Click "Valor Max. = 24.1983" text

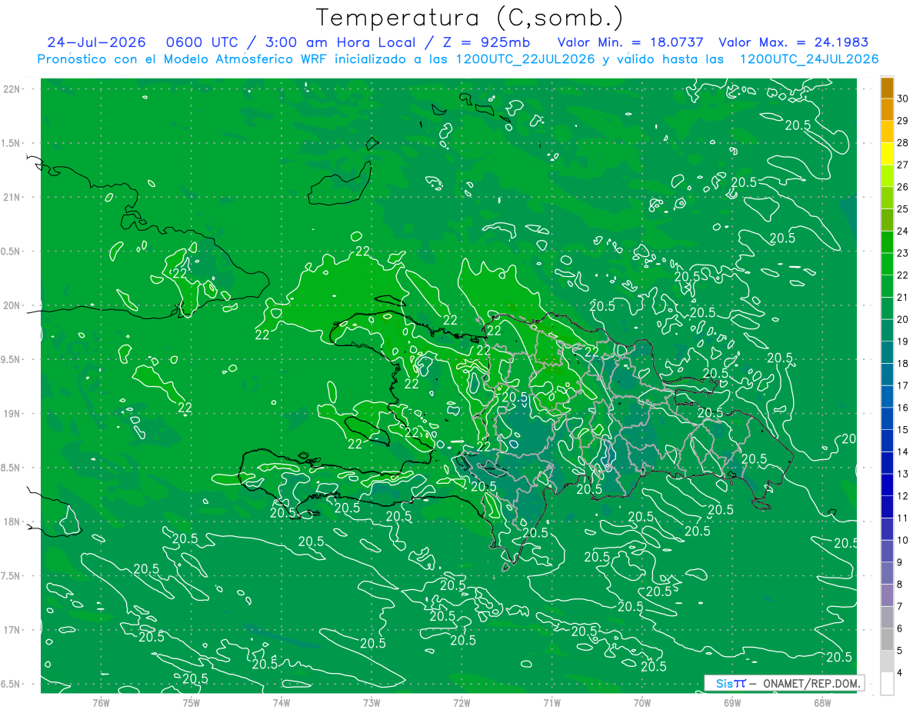[793, 42]
